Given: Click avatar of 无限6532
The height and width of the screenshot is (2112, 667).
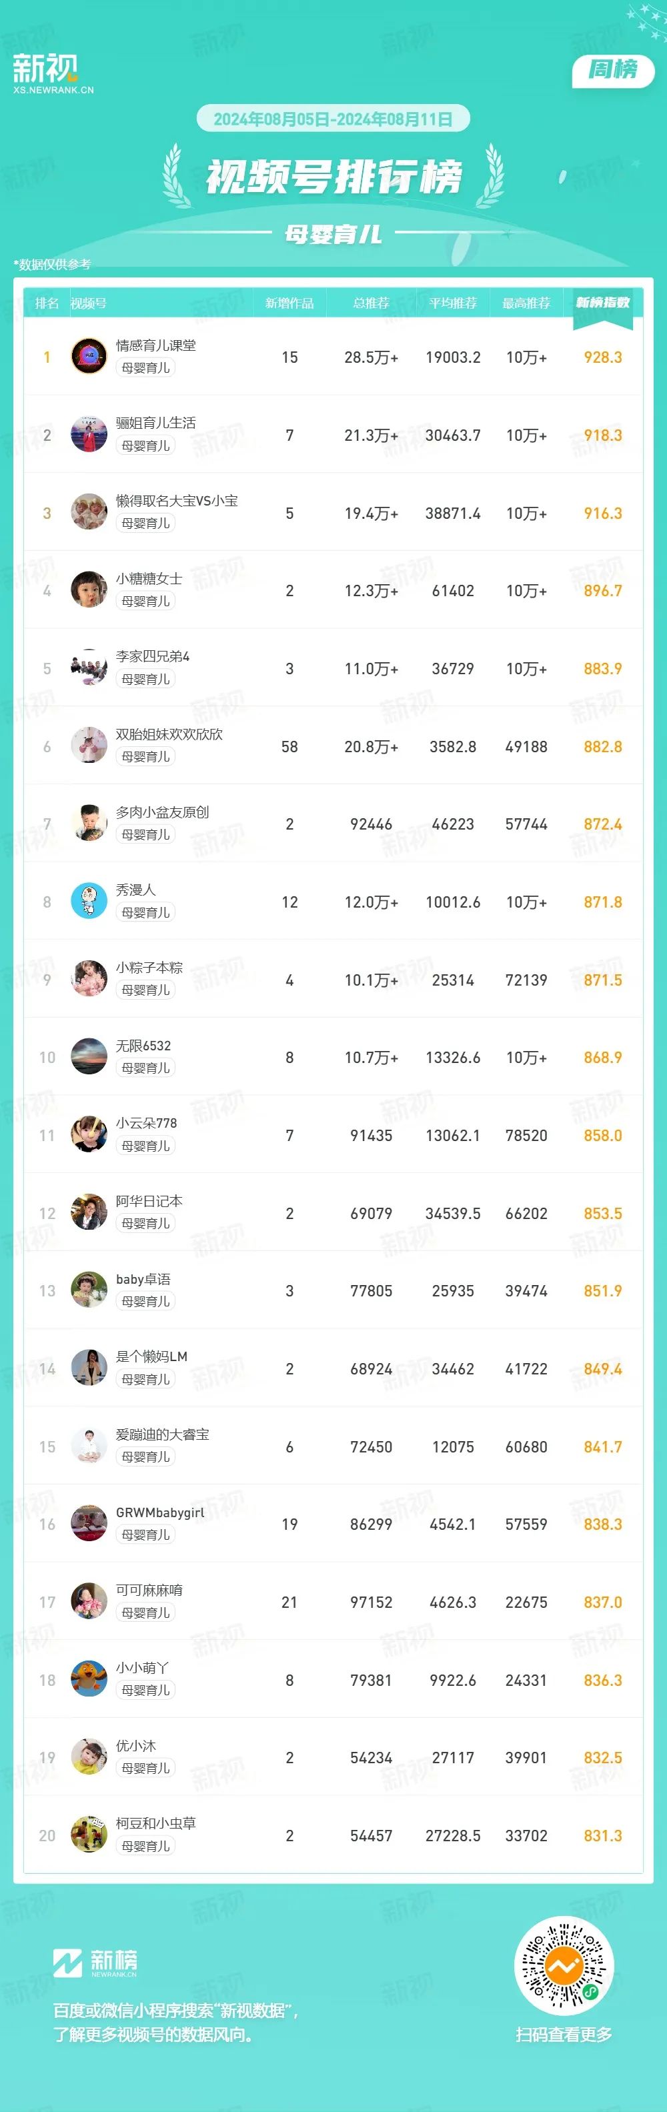Looking at the screenshot, I should point(89,1056).
